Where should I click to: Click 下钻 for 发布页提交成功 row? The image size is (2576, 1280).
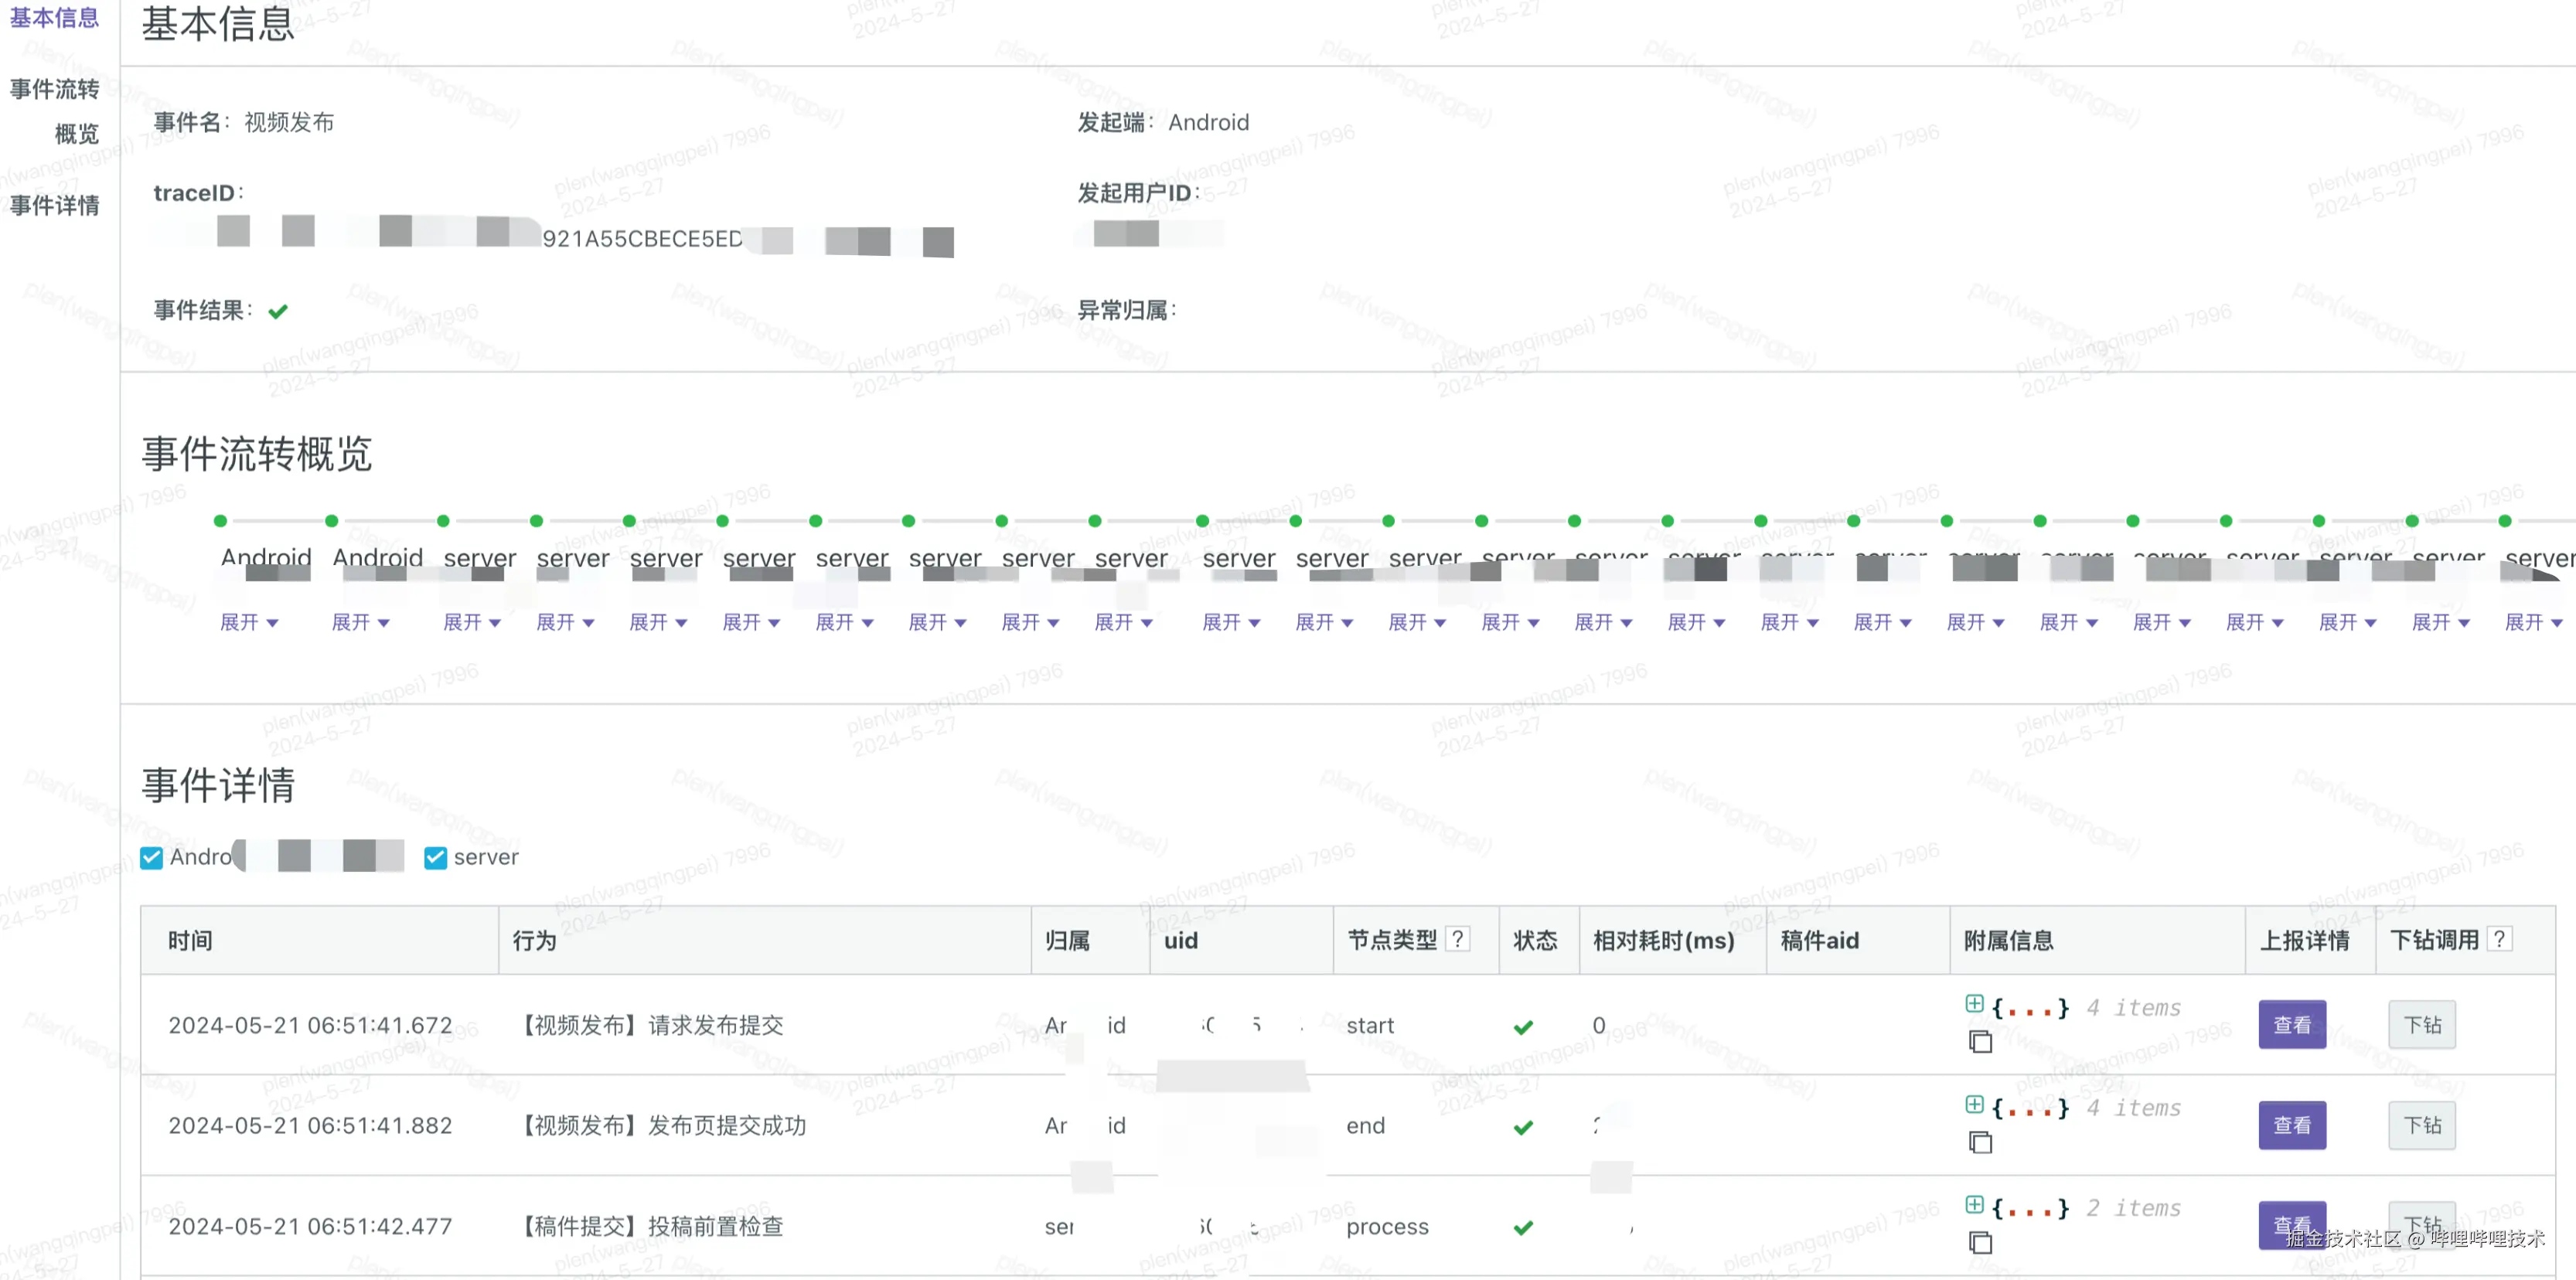2421,1125
